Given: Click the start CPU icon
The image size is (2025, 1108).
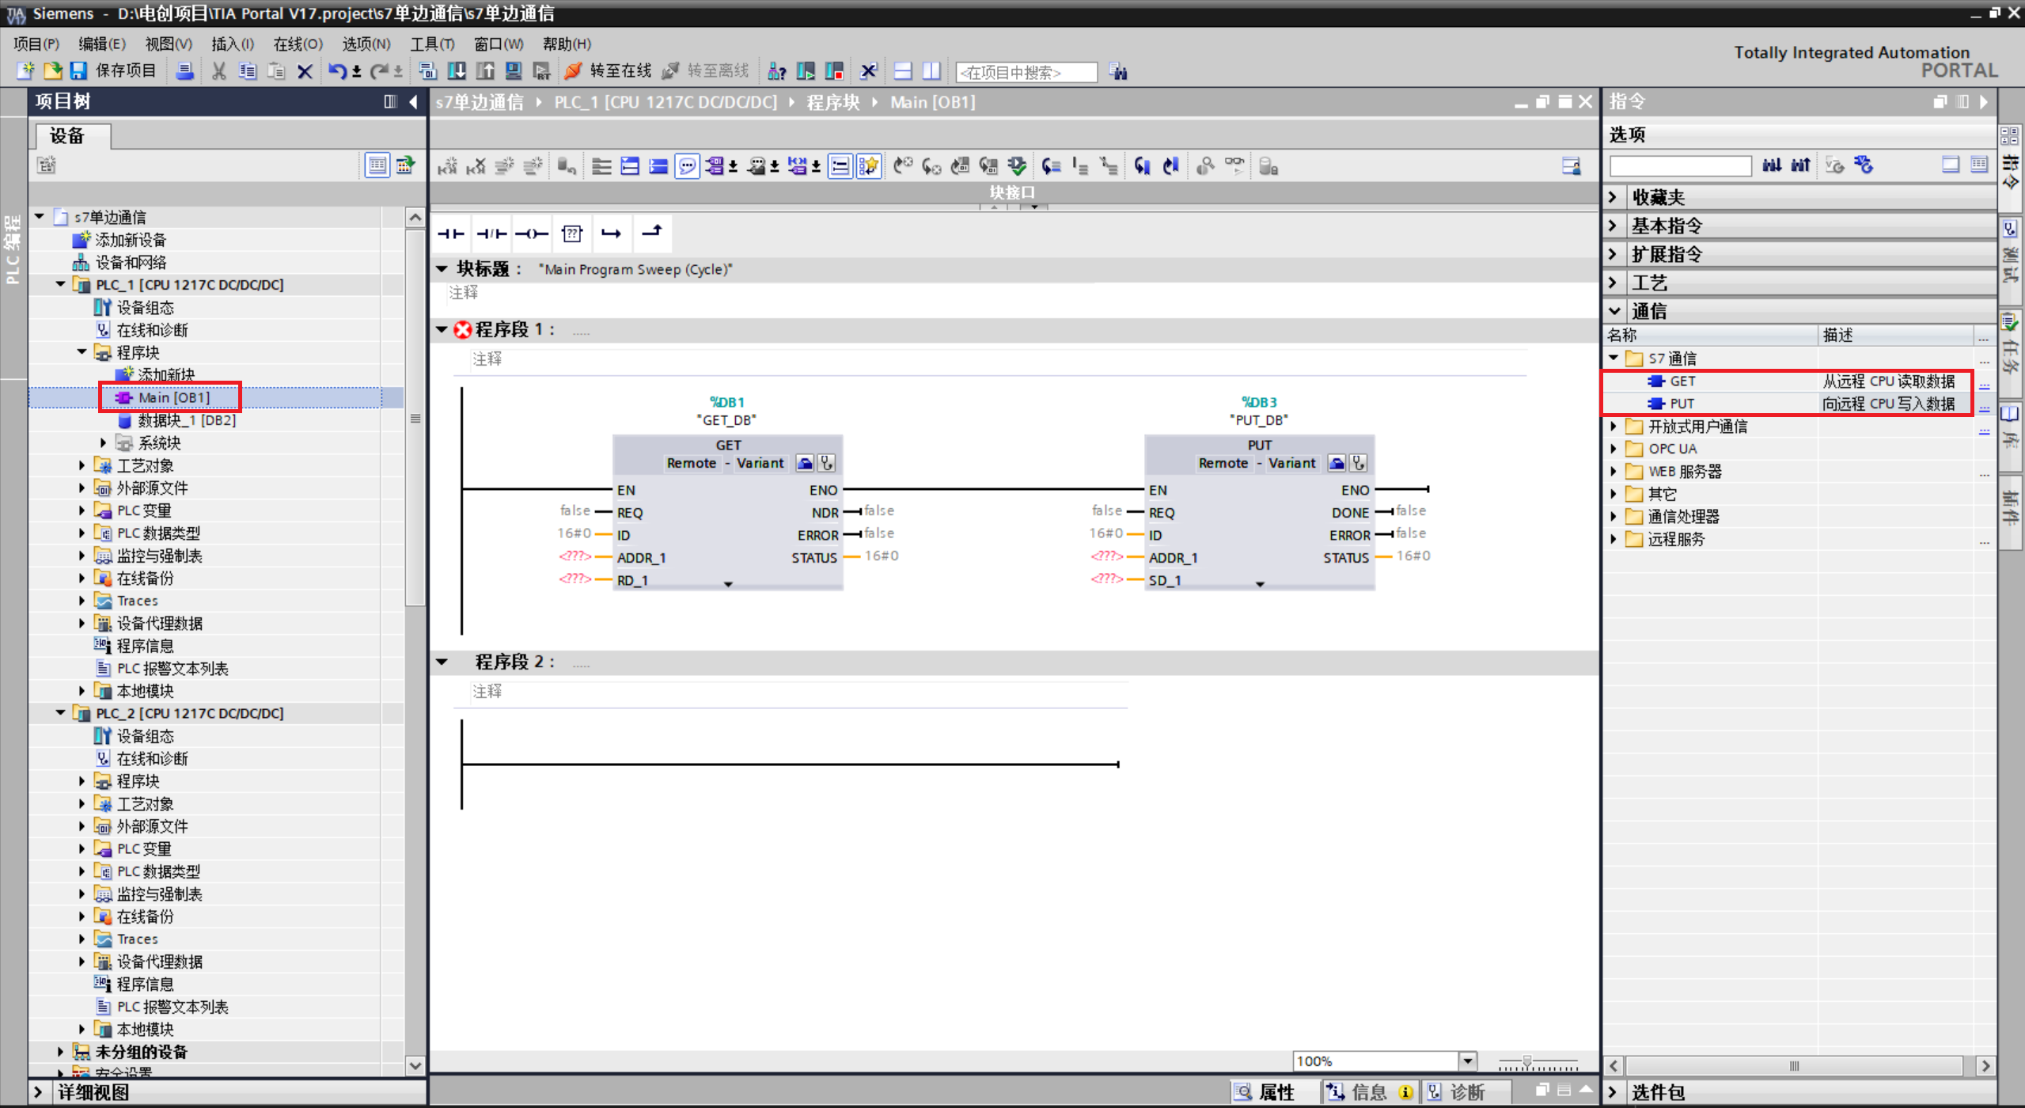Looking at the screenshot, I should pos(806,71).
